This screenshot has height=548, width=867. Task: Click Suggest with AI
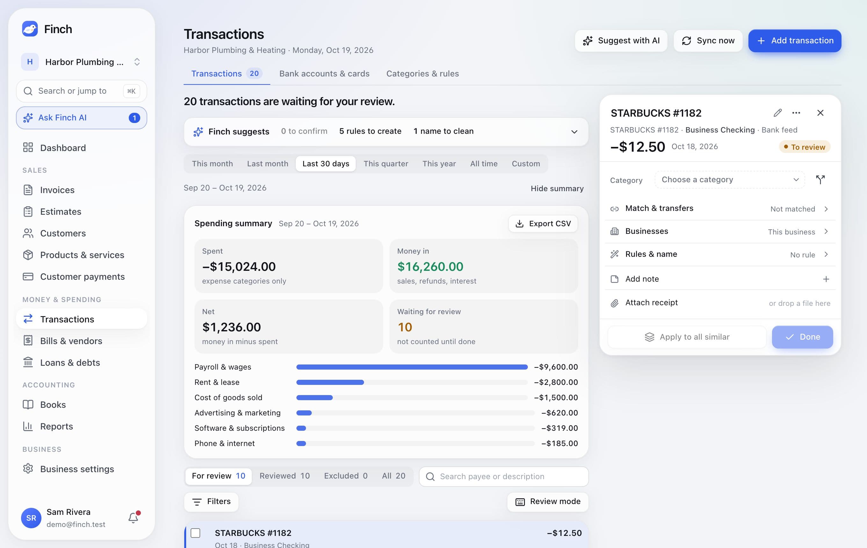coord(621,41)
